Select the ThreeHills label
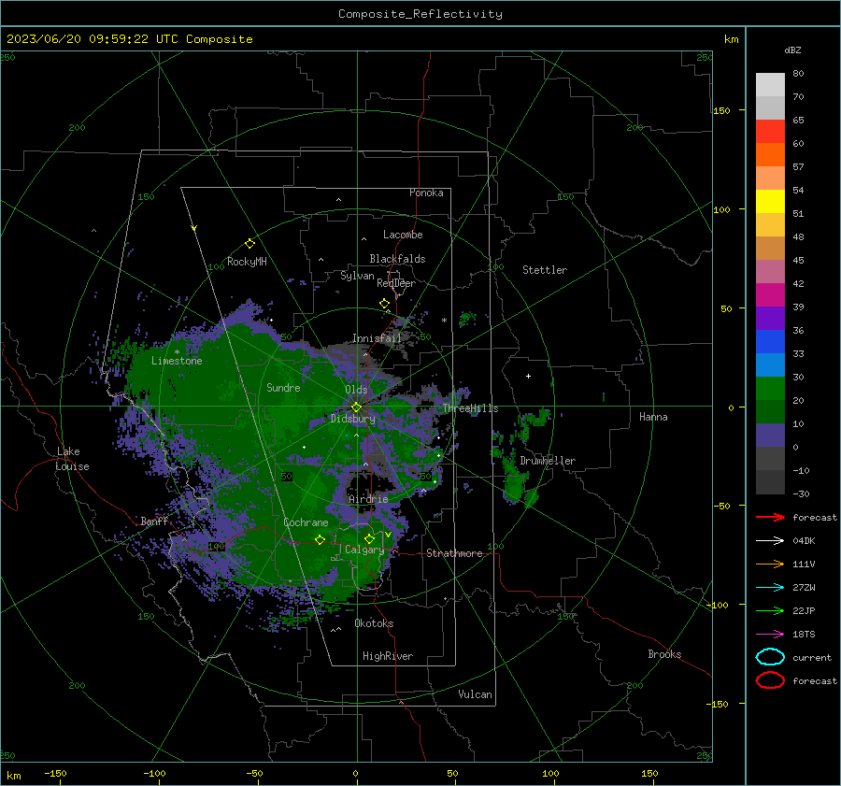Viewport: 841px width, 786px height. (470, 408)
